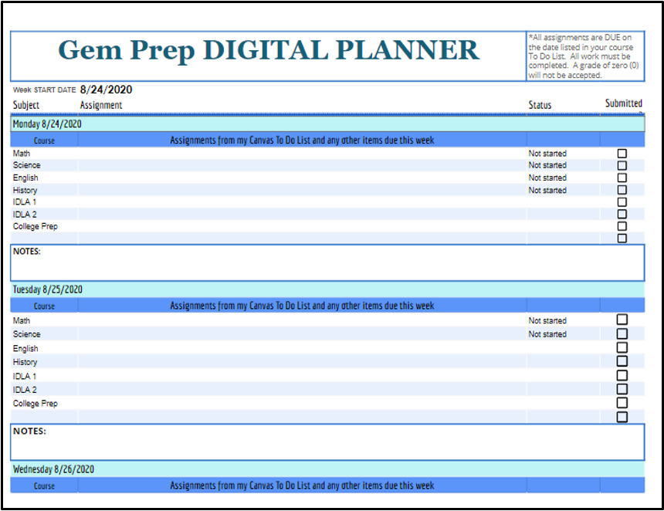Screen dimensions: 664x511
Task: Select the Monday 'English' subject cell
Action: pyautogui.click(x=44, y=178)
